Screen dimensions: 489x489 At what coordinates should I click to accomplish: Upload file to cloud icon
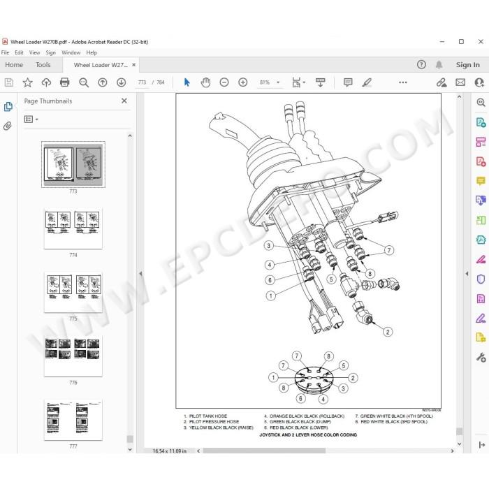click(46, 82)
